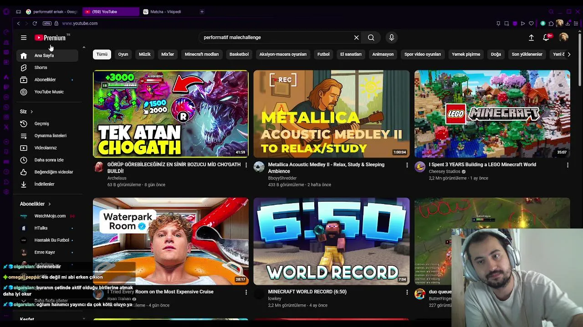
Task: Clear the search box with X
Action: [357, 38]
